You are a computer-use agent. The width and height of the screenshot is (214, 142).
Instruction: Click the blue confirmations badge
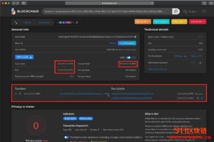[x=127, y=43]
